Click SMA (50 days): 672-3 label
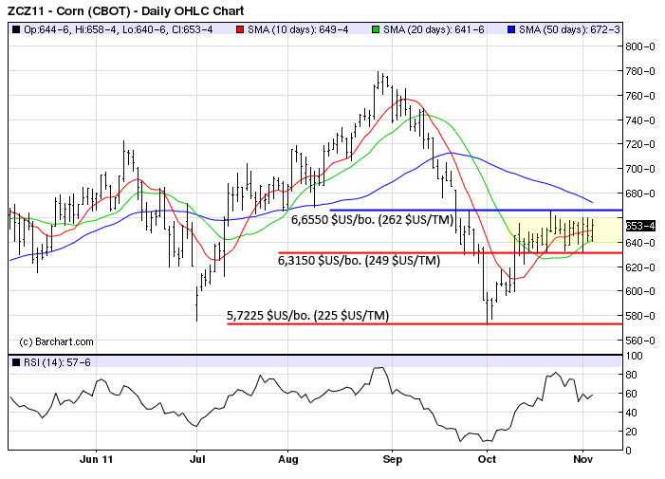665x479 pixels. click(569, 29)
